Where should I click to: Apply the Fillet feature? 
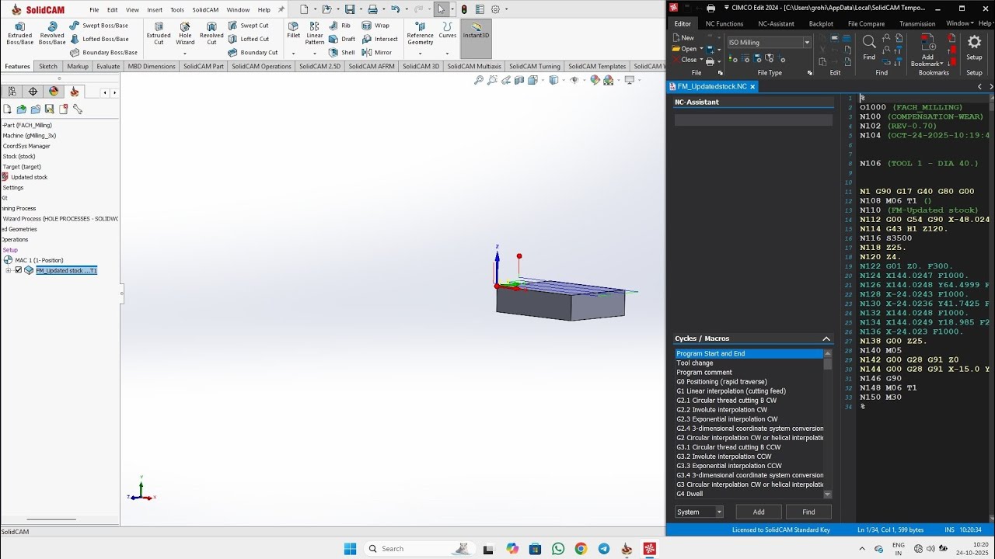click(x=293, y=30)
